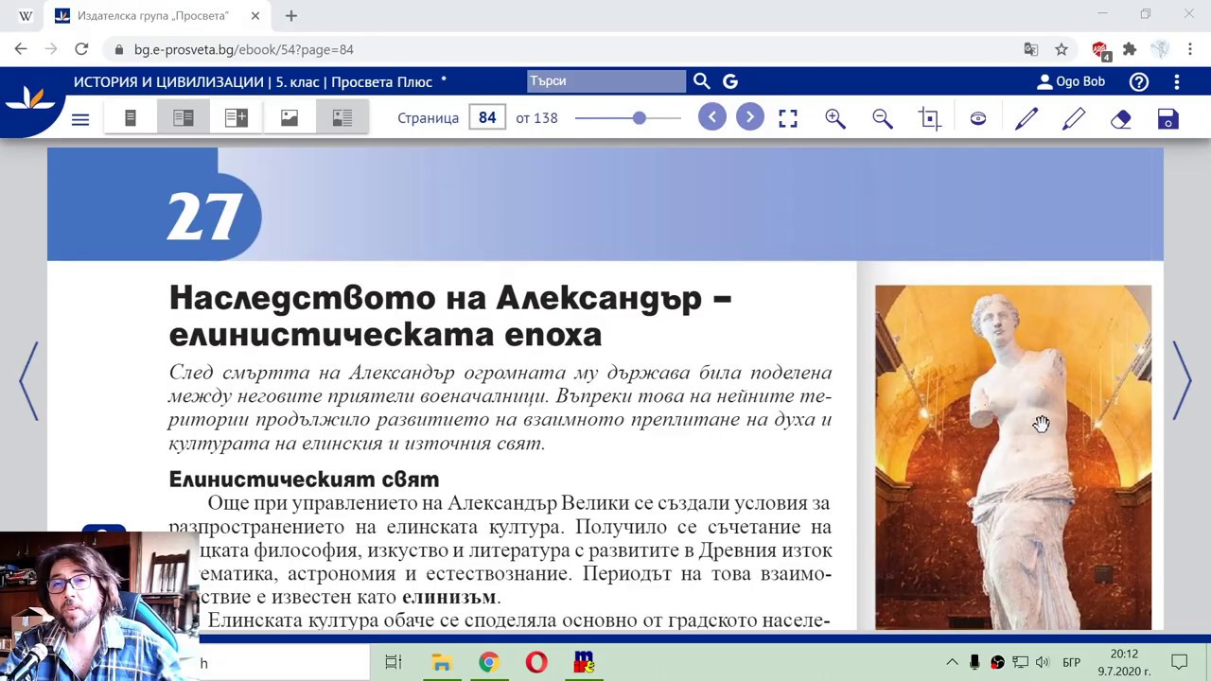Viewport: 1211px width, 681px height.
Task: Open the image gallery view icon
Action: point(290,118)
